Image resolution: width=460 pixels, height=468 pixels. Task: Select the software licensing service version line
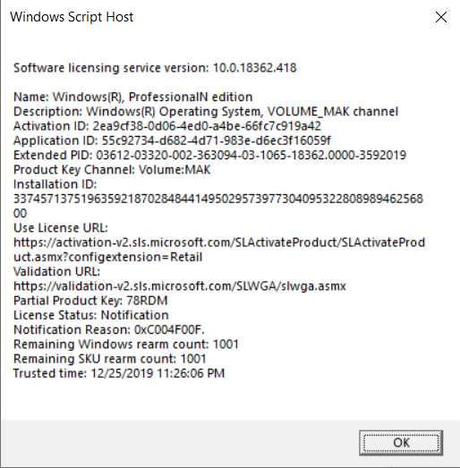click(x=155, y=68)
